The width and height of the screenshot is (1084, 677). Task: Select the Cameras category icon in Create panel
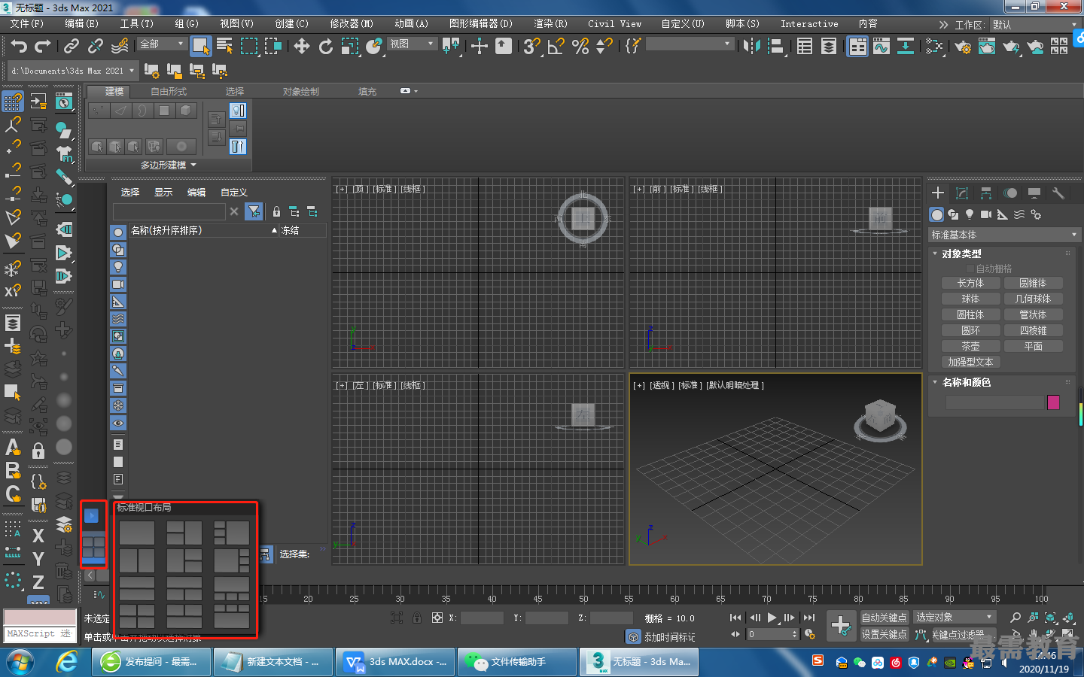click(986, 214)
